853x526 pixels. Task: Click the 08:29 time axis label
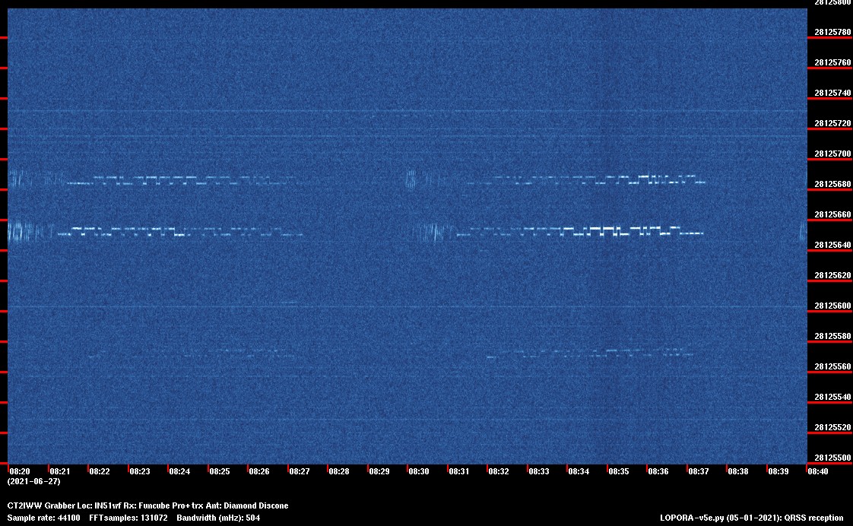(x=379, y=471)
